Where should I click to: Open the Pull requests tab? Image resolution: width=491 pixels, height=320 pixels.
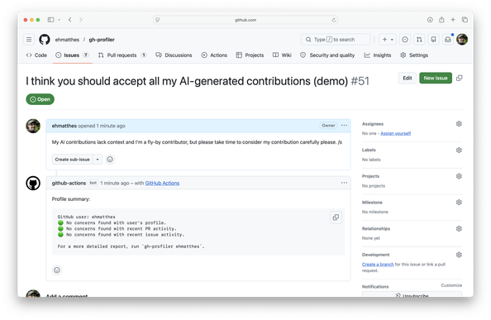pyautogui.click(x=122, y=55)
